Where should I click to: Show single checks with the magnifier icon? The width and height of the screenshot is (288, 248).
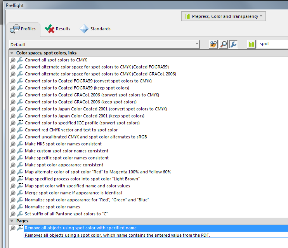tap(224, 44)
